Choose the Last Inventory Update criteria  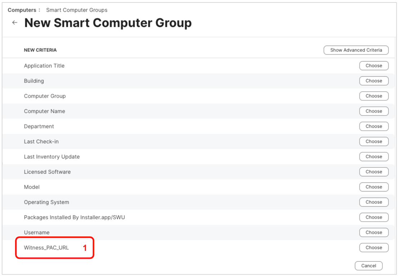(373, 157)
